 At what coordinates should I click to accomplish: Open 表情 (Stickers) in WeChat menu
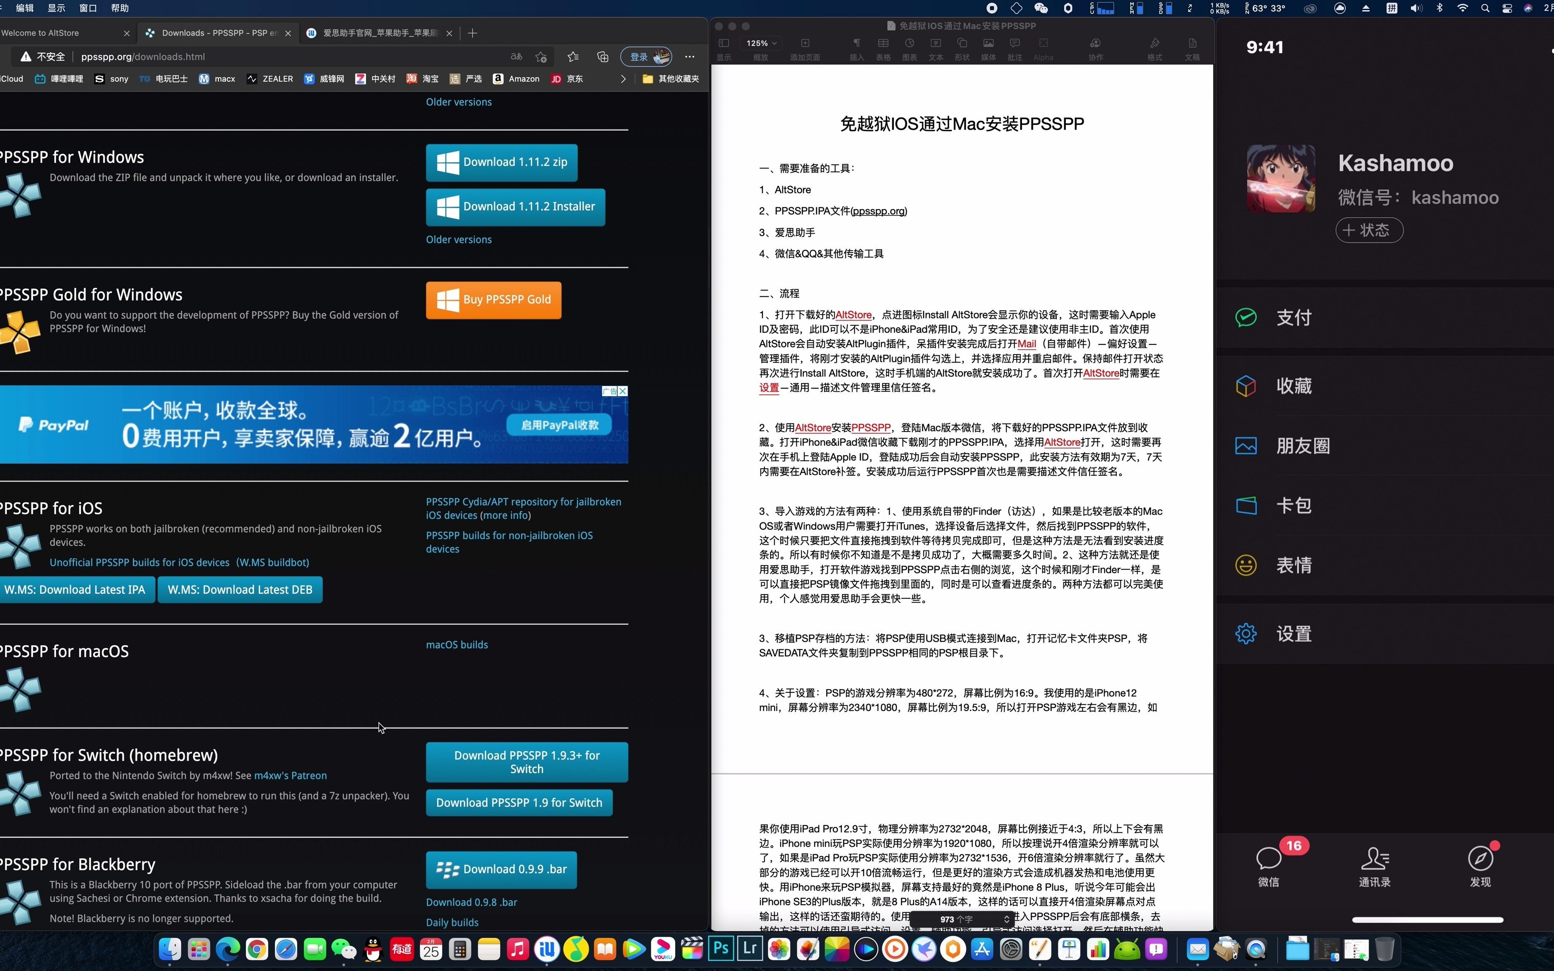(x=1385, y=565)
